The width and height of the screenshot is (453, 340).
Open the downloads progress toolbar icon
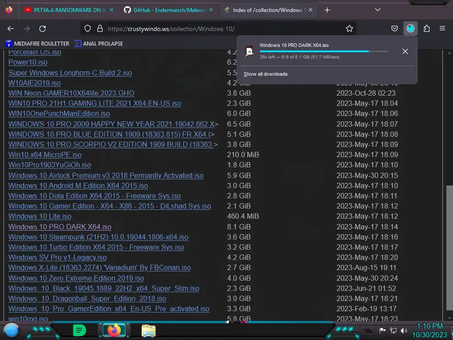411,29
